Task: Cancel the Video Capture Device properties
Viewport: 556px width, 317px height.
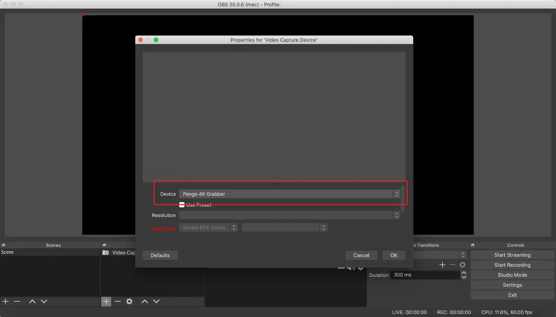Action: click(x=361, y=255)
